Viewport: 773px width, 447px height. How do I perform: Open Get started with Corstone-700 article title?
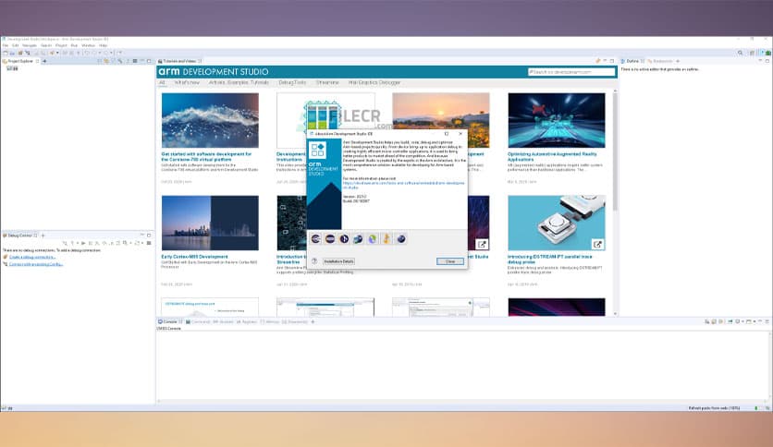(206, 157)
